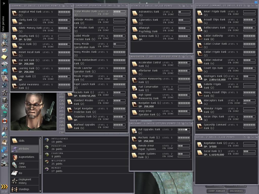Open the grey cube assets icon in sidebar

(x=5, y=100)
